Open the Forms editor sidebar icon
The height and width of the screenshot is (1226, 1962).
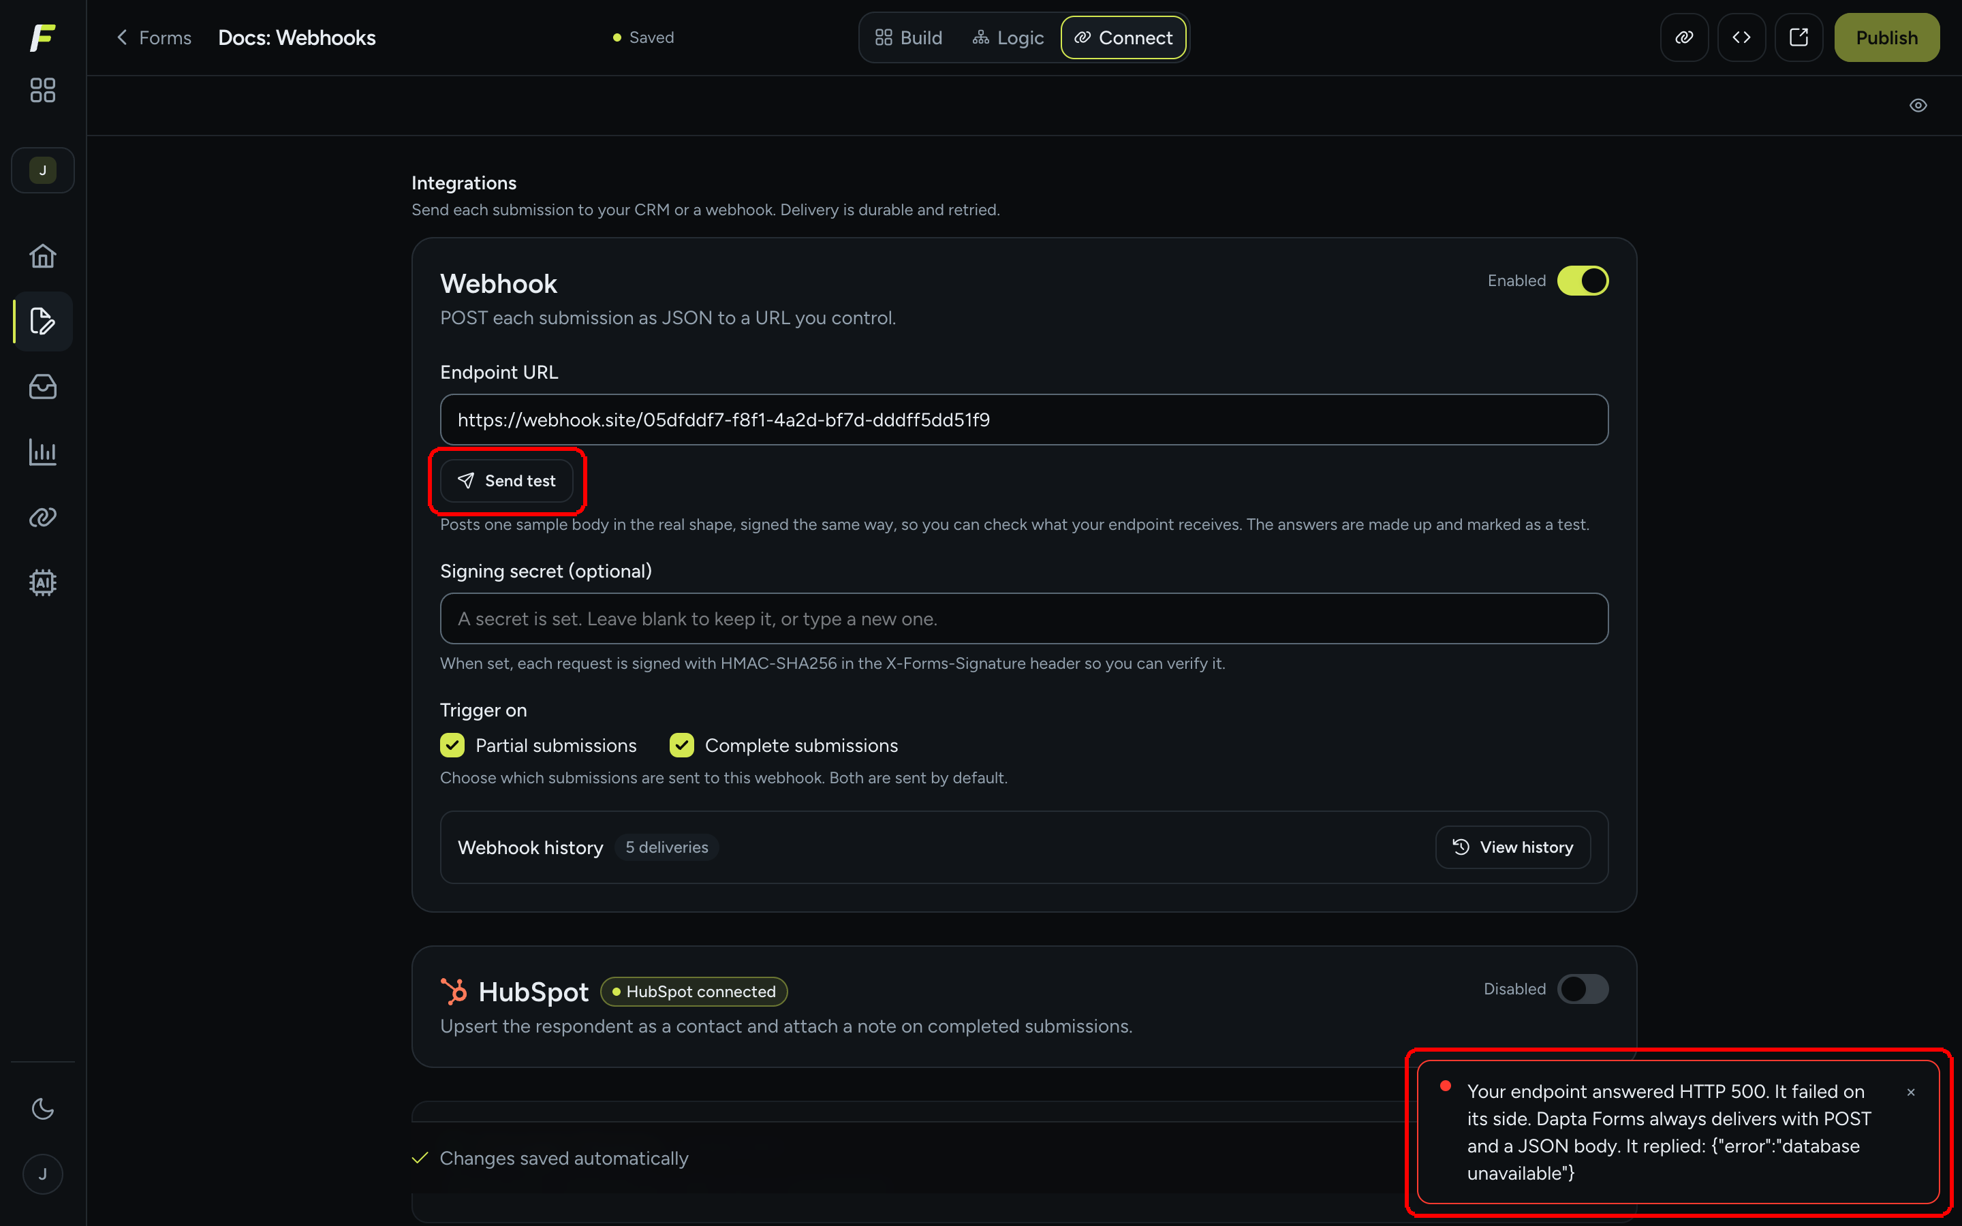[42, 322]
